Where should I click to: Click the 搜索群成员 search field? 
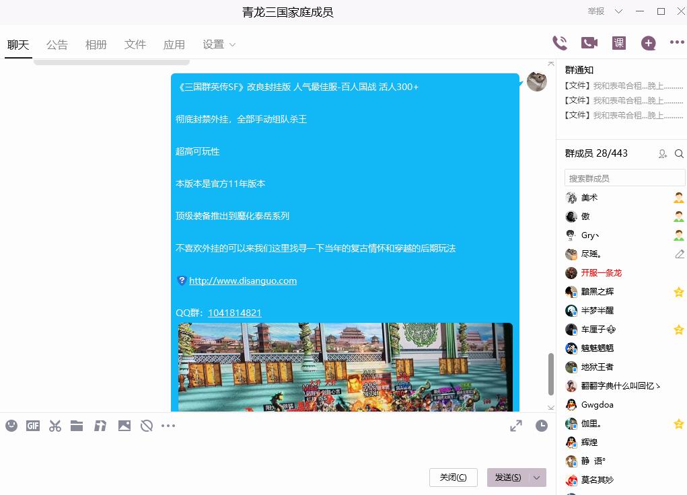tap(625, 178)
